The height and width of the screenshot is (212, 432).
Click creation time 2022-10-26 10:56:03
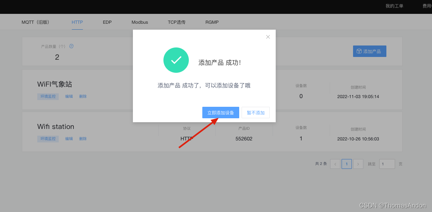click(x=358, y=139)
